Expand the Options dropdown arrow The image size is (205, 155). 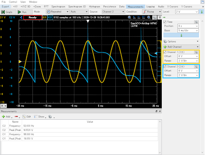pyautogui.click(x=198, y=41)
